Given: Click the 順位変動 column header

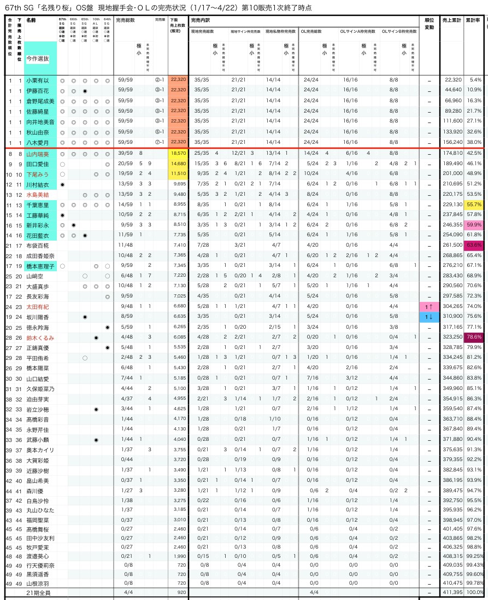Looking at the screenshot, I should [429, 24].
